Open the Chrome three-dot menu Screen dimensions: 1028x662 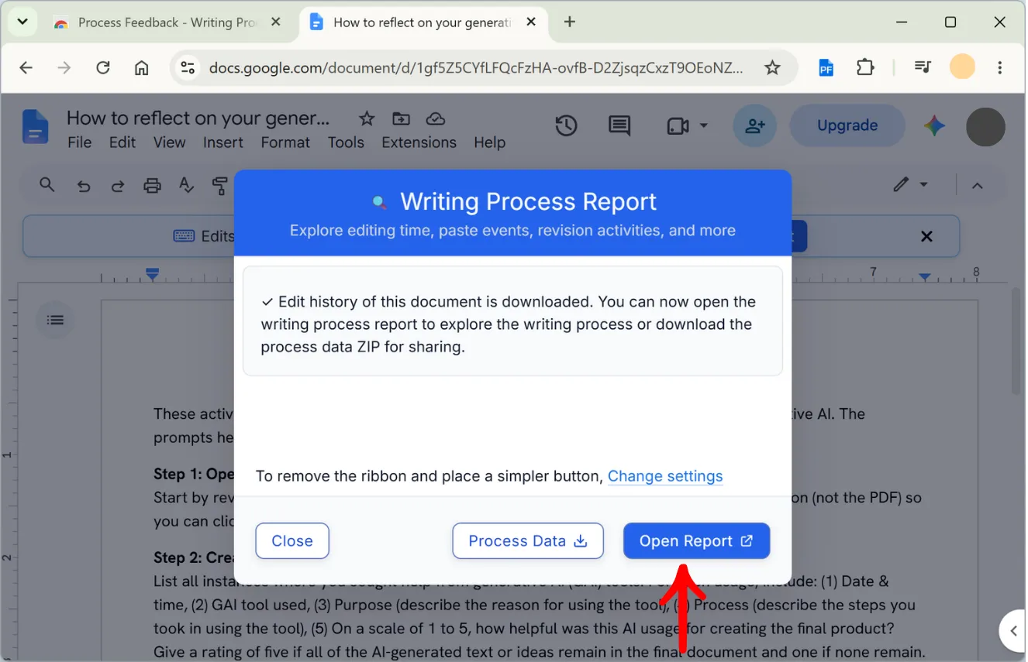pyautogui.click(x=1000, y=68)
